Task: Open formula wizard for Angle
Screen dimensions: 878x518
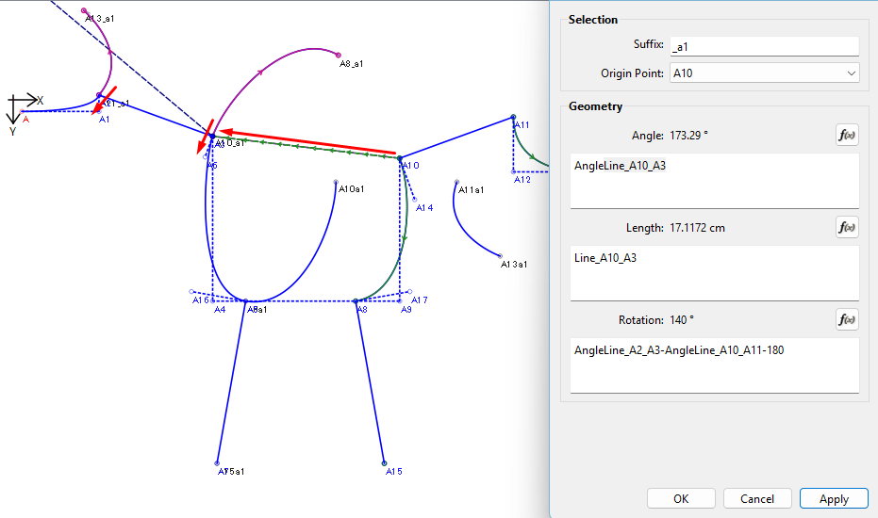Action: click(x=846, y=135)
